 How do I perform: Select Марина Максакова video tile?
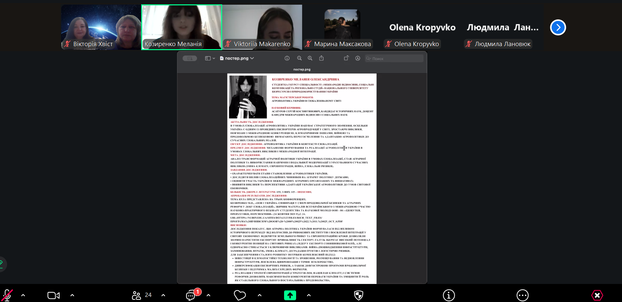pyautogui.click(x=343, y=27)
